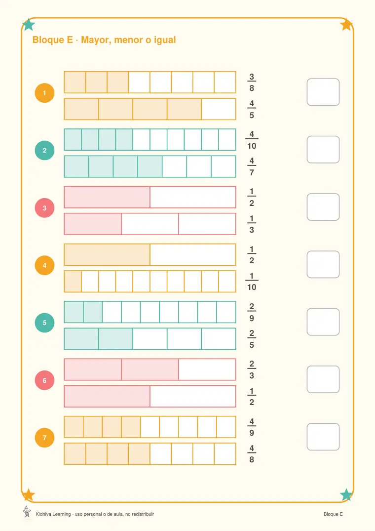Click the Kidniva Learning footer text
The width and height of the screenshot is (375, 531).
click(x=95, y=514)
